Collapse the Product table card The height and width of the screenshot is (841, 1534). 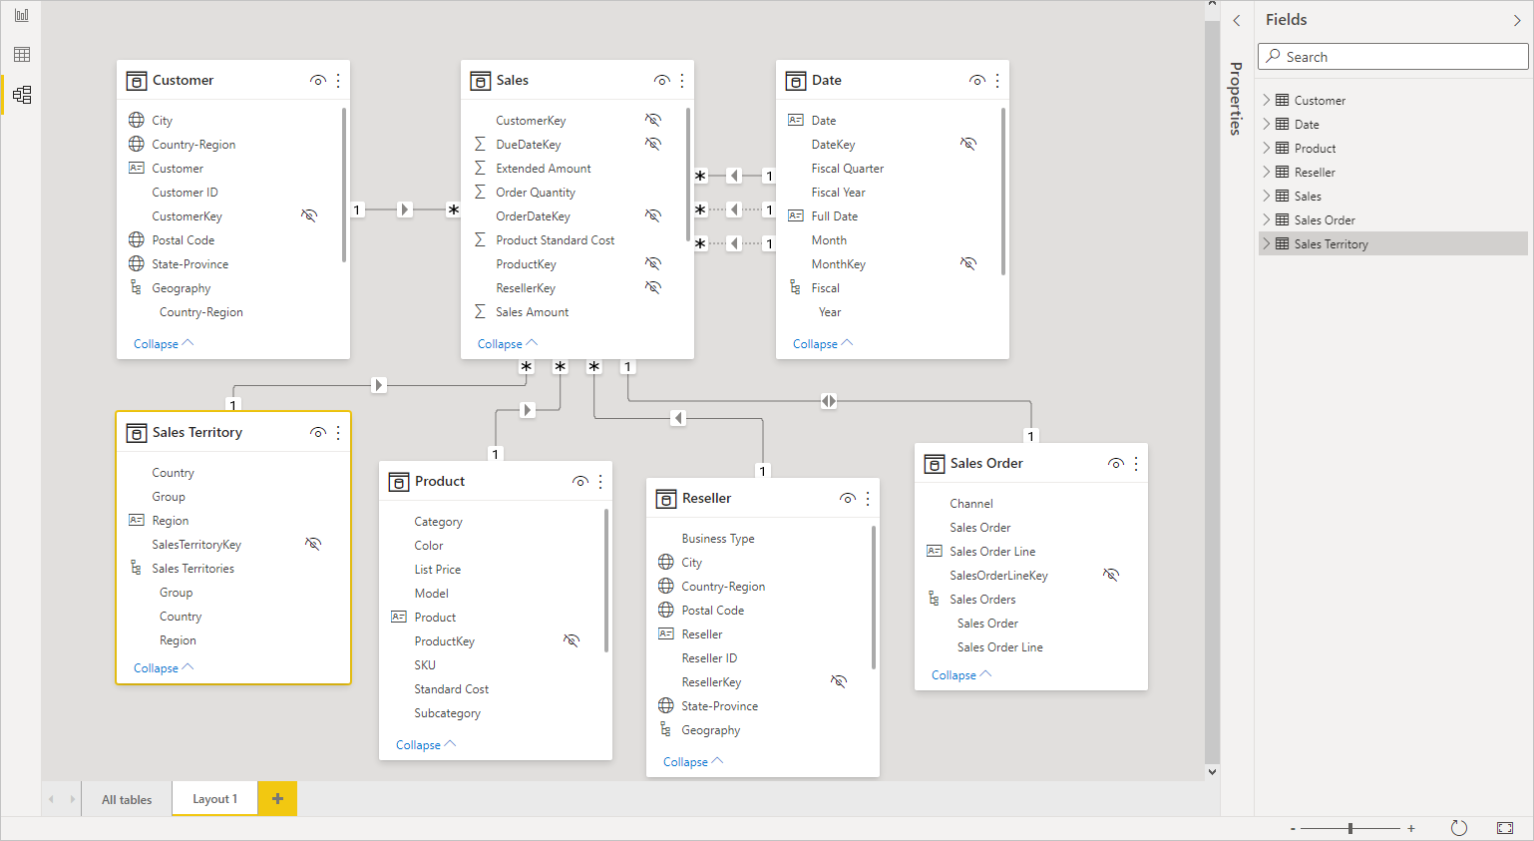coord(425,744)
